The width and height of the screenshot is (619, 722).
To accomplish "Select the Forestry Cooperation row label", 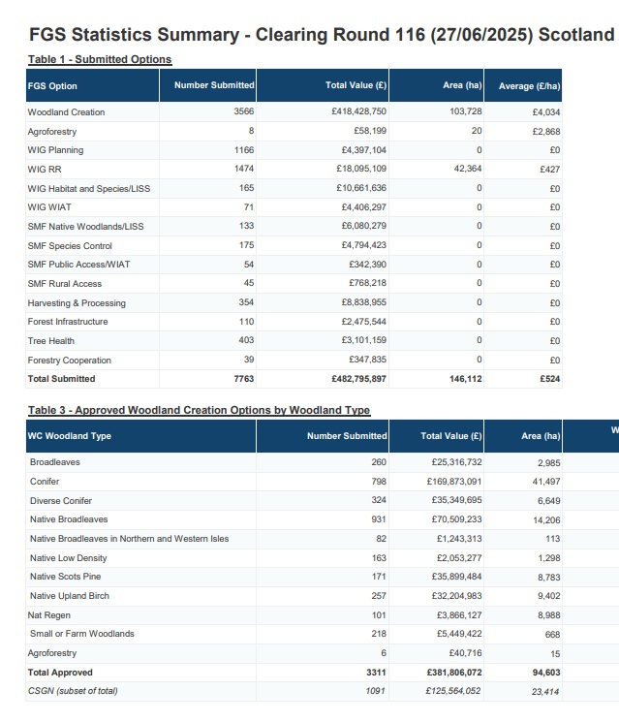I will click(69, 361).
